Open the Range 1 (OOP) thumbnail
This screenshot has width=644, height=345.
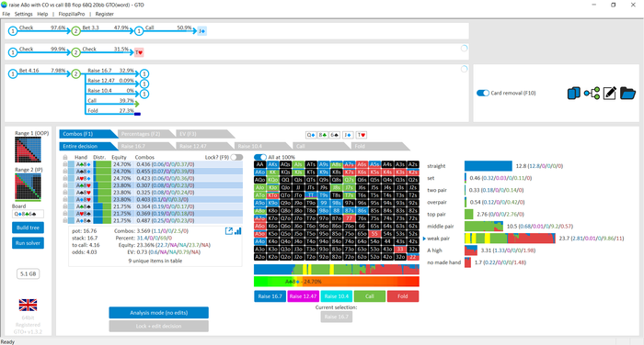28,150
